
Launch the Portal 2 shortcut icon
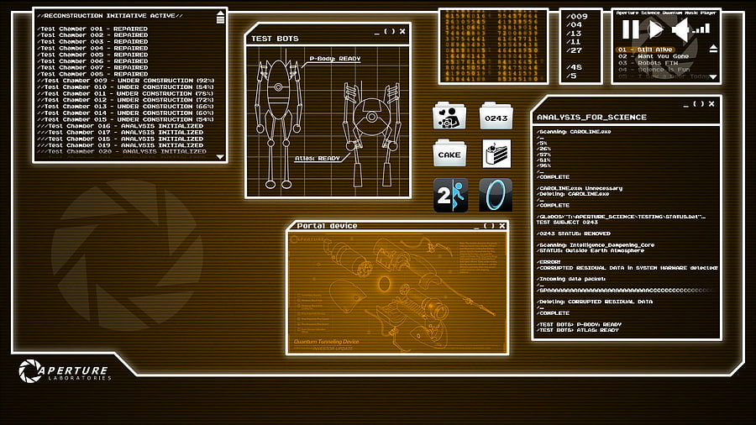click(x=450, y=195)
